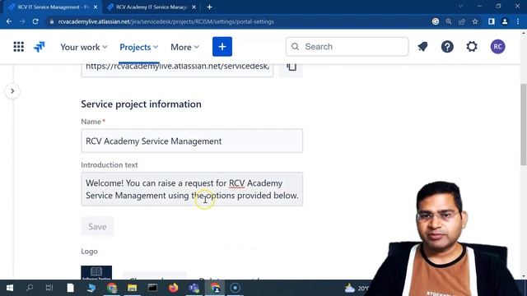The height and width of the screenshot is (296, 527).
Task: Click the project logo thumbnail
Action: (x=96, y=272)
